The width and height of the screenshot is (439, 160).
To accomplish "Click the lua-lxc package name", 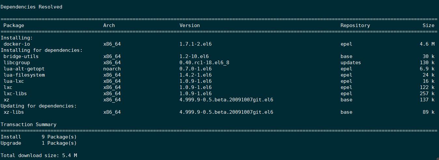I will click(14, 81).
